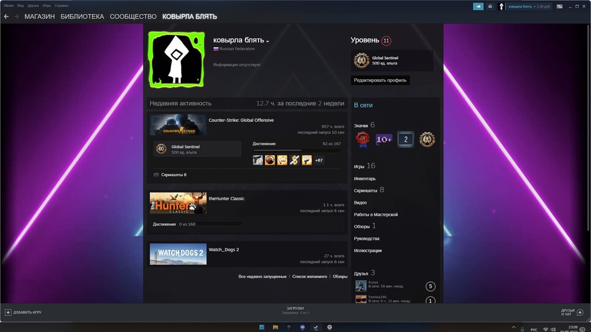Open the Вид menu
The height and width of the screenshot is (332, 591).
[20, 6]
